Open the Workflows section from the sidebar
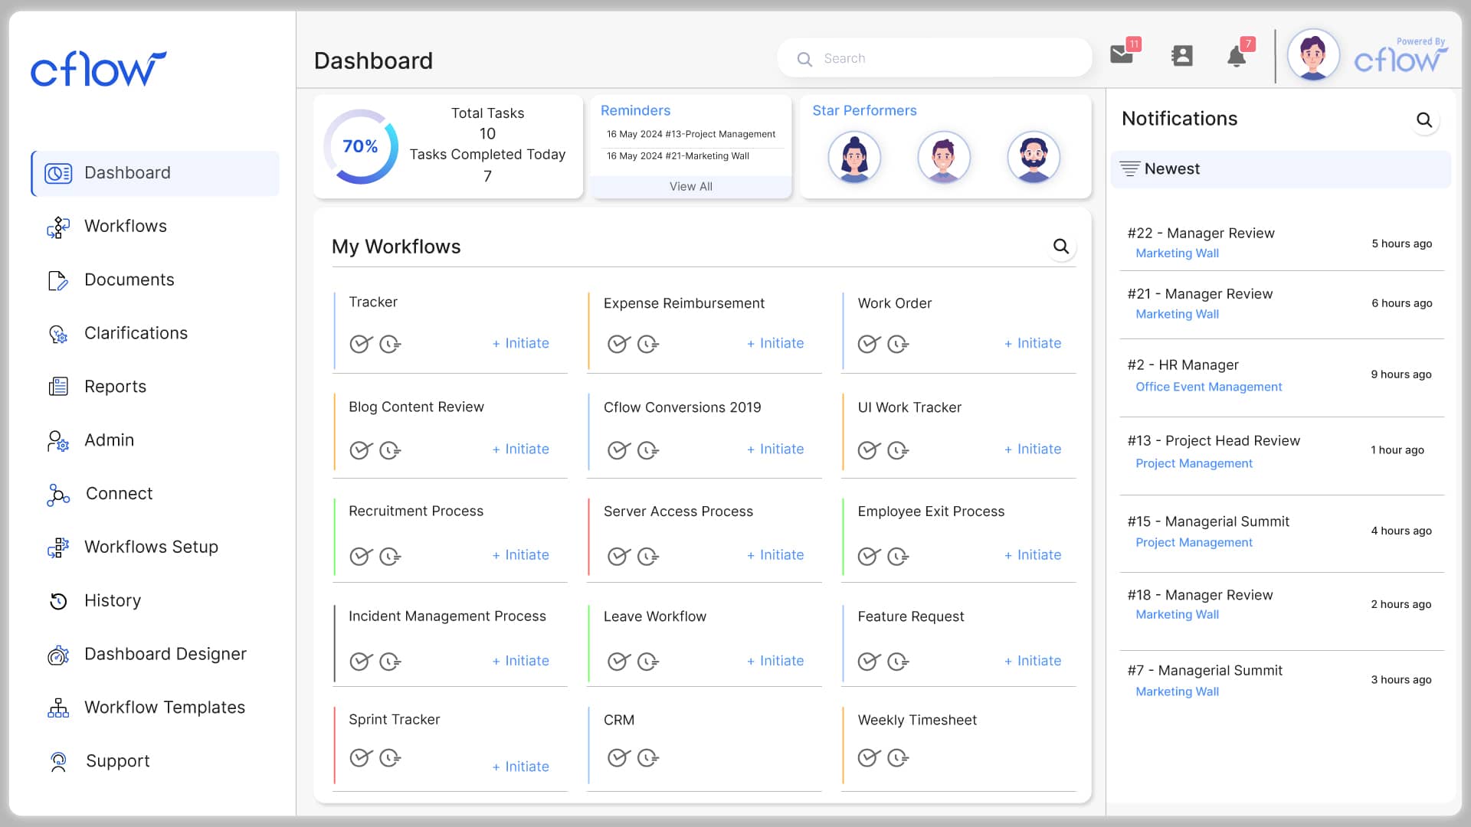The width and height of the screenshot is (1471, 827). [x=125, y=226]
